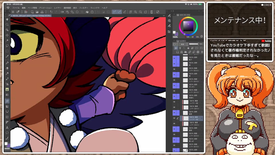Click the Redo arrow in command bar
The width and height of the screenshot is (275, 155).
[56, 12]
